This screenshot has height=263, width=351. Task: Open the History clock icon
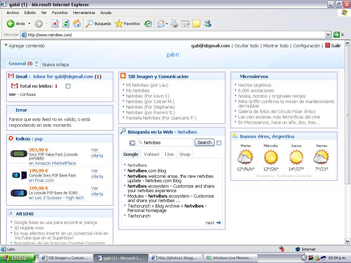(148, 24)
